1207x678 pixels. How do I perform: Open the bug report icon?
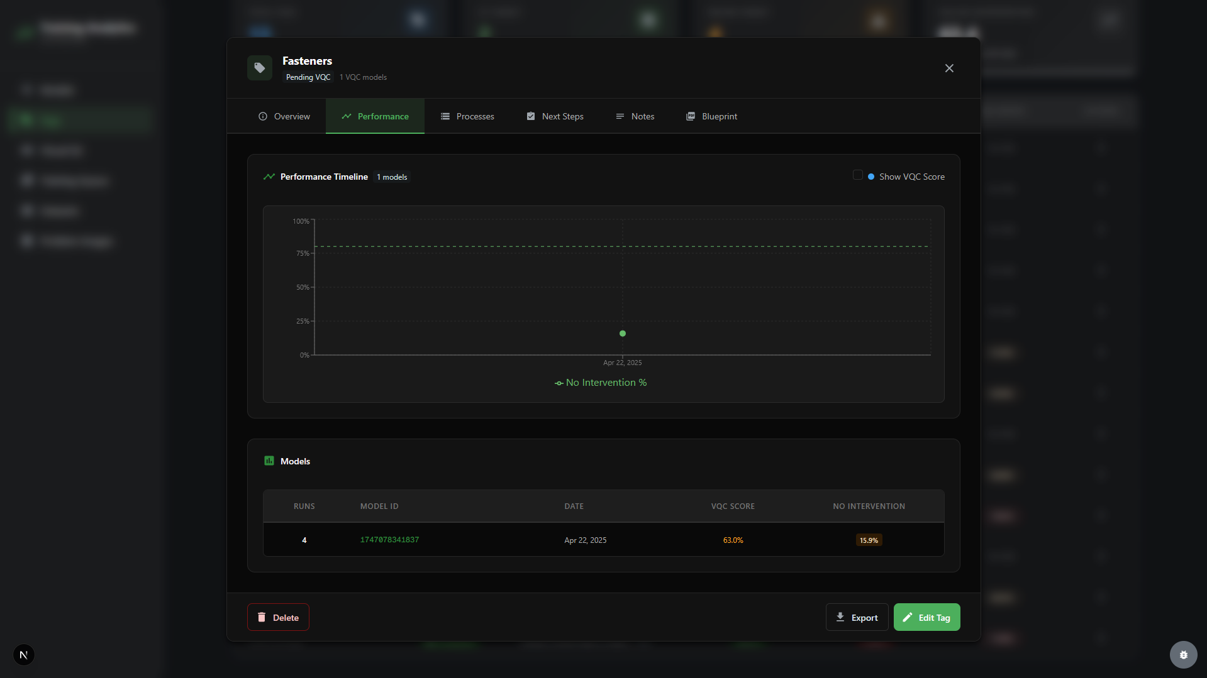point(1183,655)
